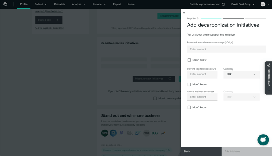Focus the Expected annual emissions savings field
This screenshot has height=156, width=272.
point(227,49)
